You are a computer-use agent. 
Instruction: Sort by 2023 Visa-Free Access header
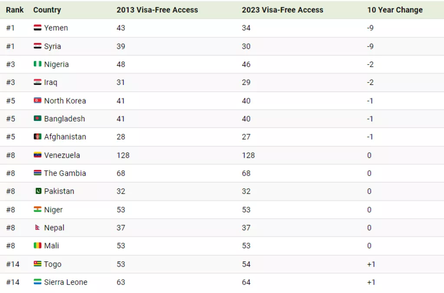coord(282,10)
